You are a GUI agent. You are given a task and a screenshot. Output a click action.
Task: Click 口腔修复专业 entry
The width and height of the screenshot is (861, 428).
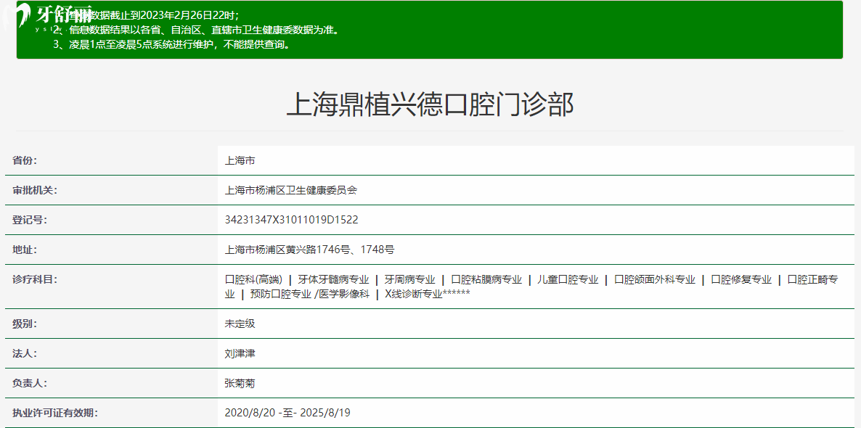pyautogui.click(x=741, y=279)
